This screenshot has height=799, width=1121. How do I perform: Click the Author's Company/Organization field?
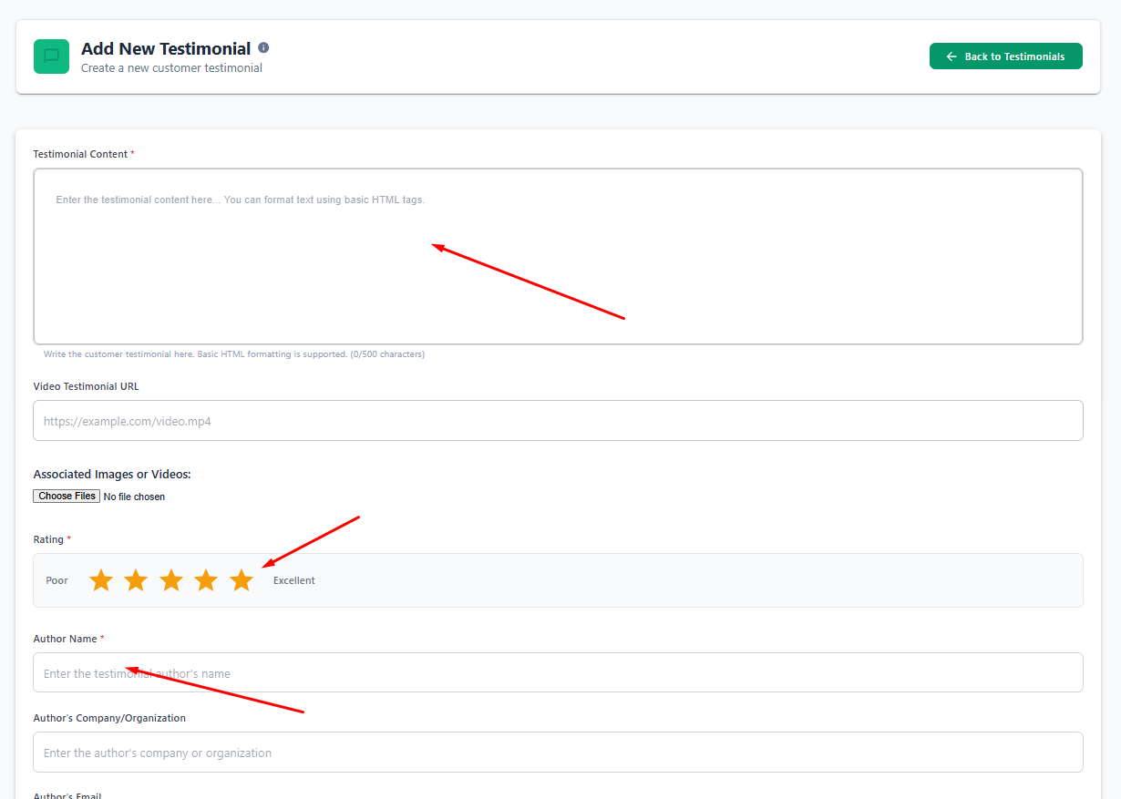[558, 753]
